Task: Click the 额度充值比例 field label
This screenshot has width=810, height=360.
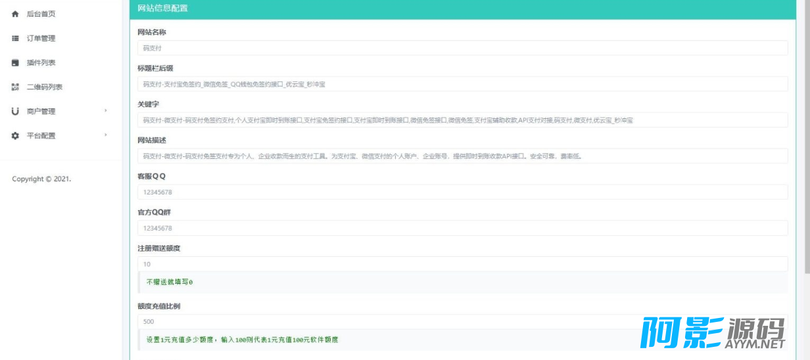Action: 158,306
